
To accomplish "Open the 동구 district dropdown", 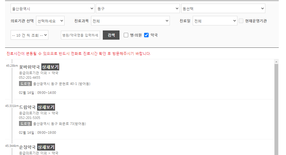I will coord(138,9).
